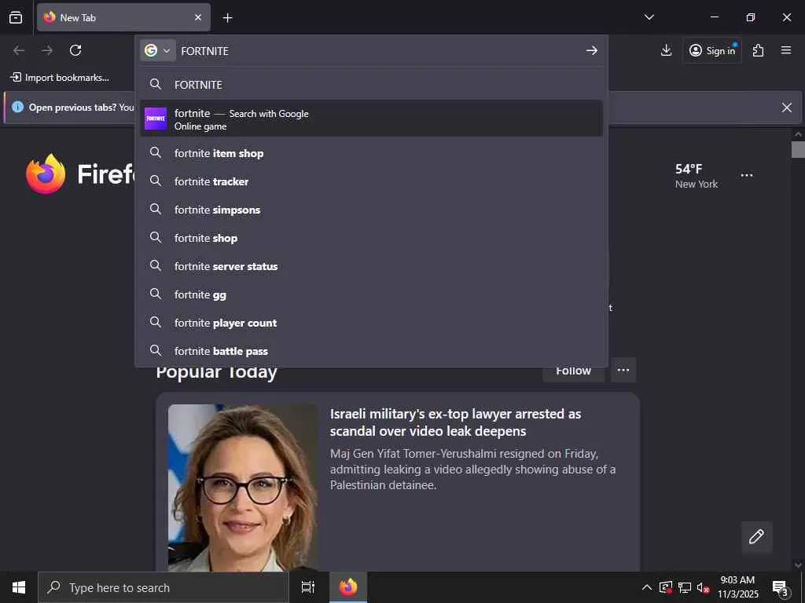
Task: Open the Firefox View tab list icon
Action: click(x=16, y=17)
